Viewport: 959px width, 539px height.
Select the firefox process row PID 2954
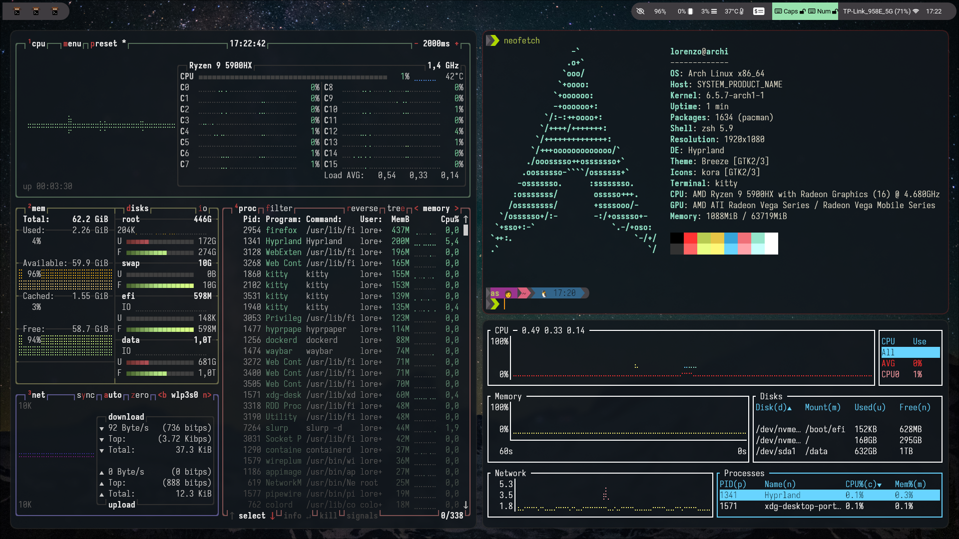[x=351, y=230]
